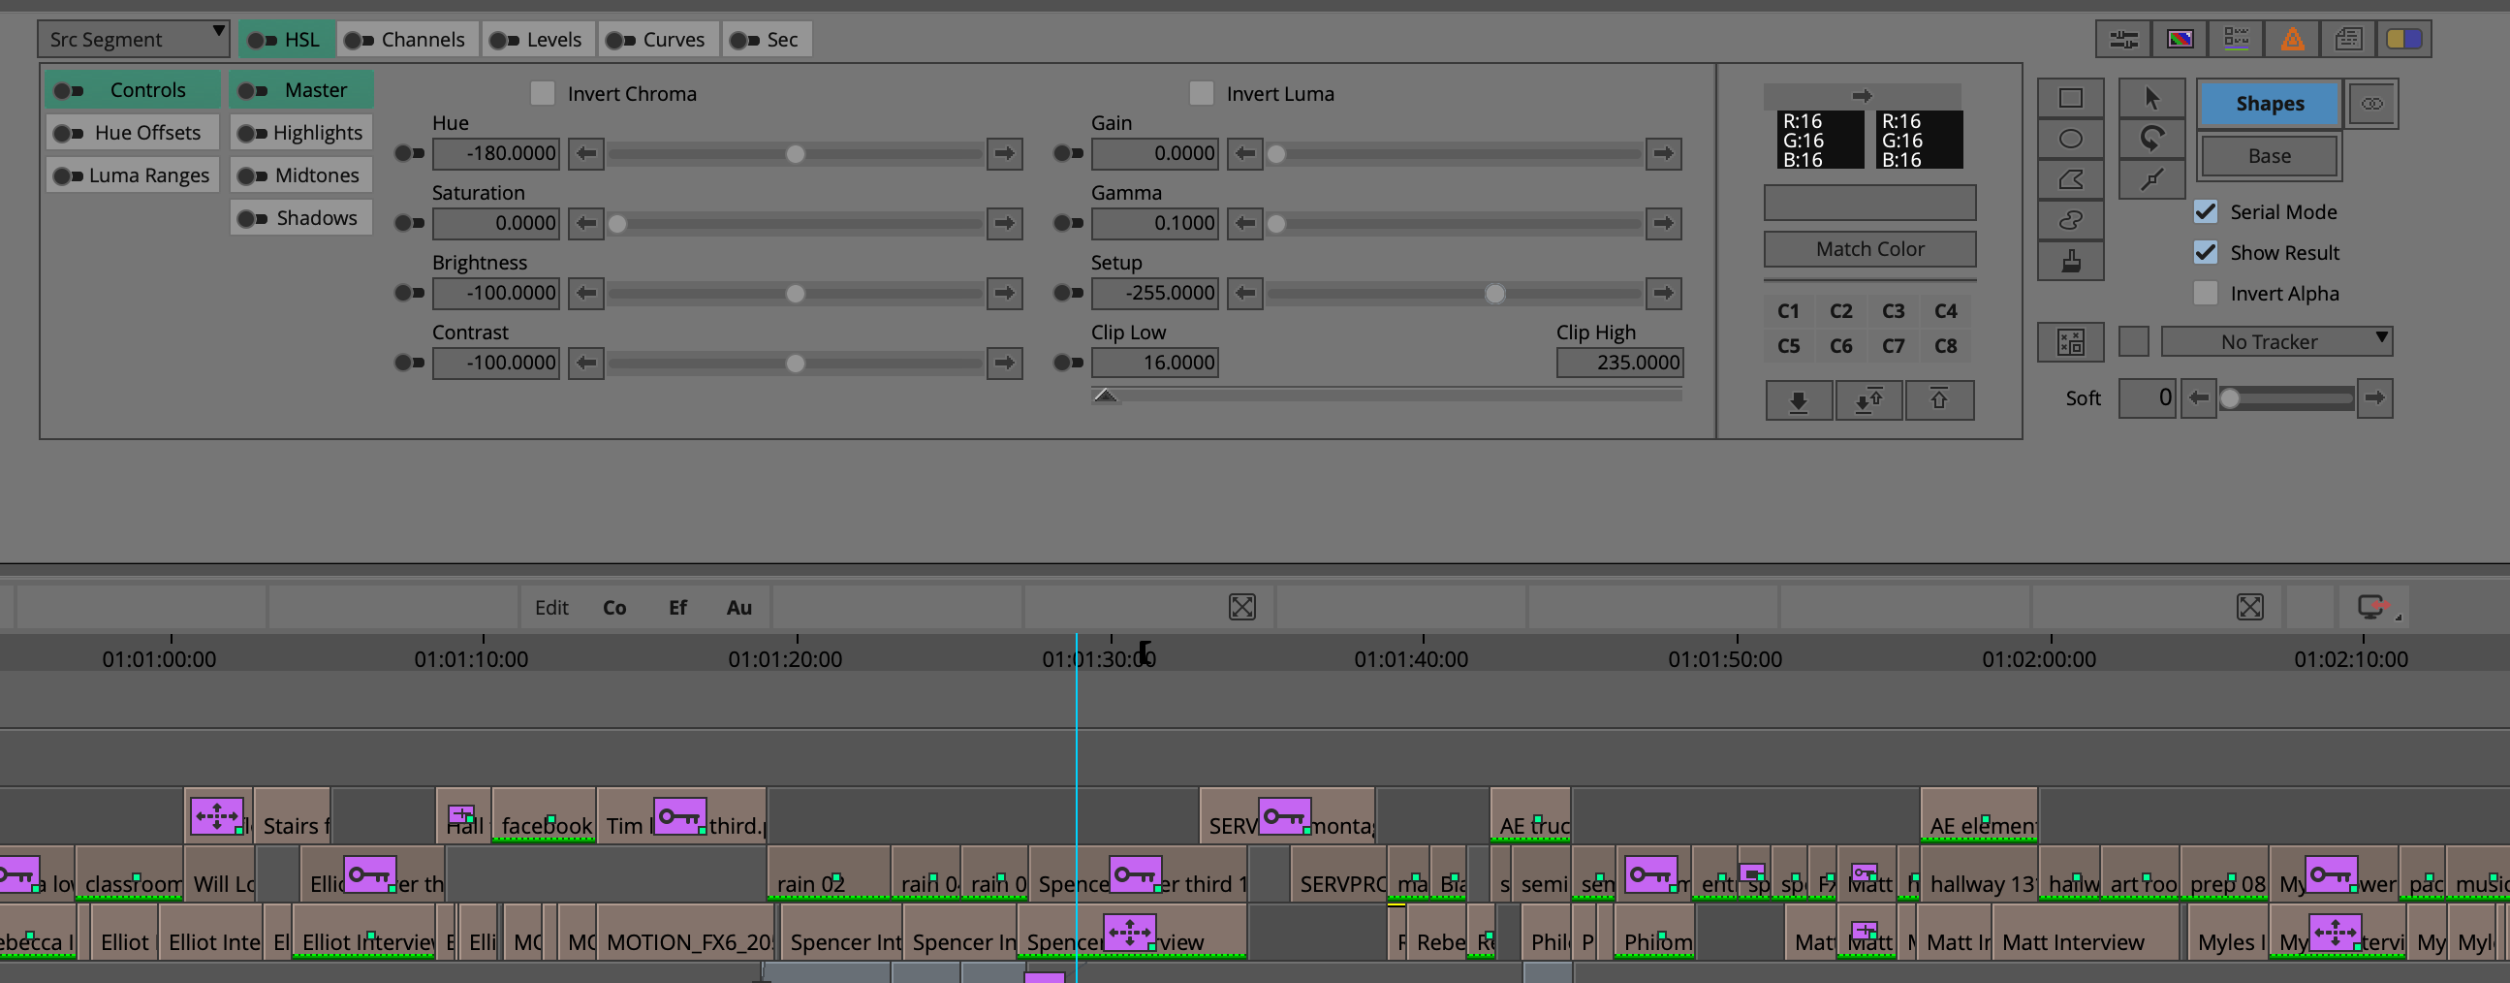Select the rectangle shape tool
Screen dimensions: 2510x983
2070,99
